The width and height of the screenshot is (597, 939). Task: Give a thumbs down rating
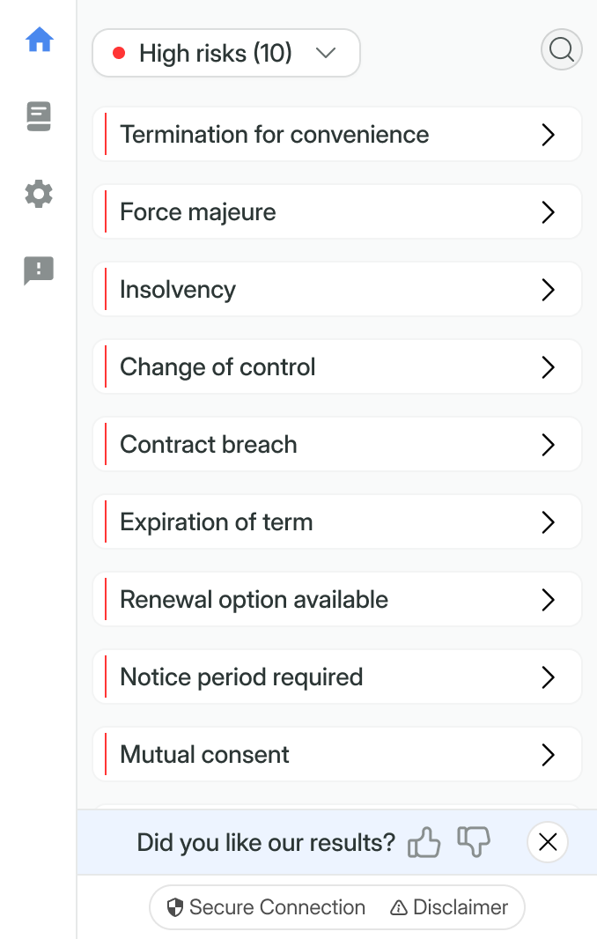pos(473,842)
